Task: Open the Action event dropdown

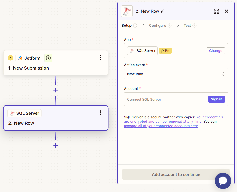Action: tap(176, 74)
